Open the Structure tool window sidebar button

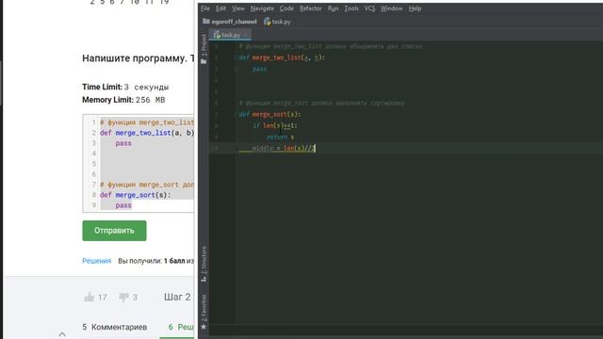tap(204, 265)
